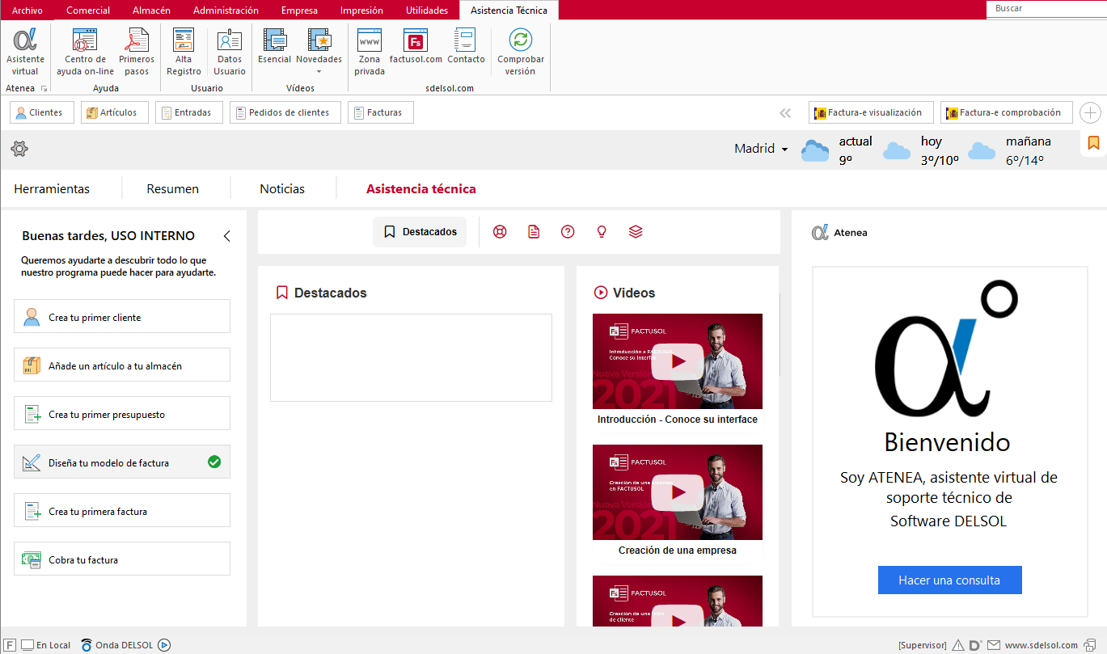Play Creación de una empresa video
Screen dimensions: 1107x654
pyautogui.click(x=678, y=492)
